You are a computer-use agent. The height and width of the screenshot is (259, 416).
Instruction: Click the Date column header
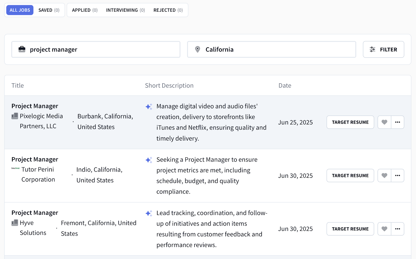coord(285,86)
